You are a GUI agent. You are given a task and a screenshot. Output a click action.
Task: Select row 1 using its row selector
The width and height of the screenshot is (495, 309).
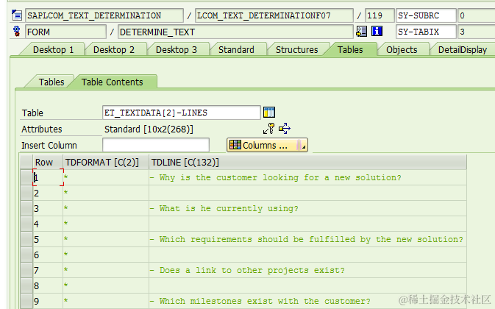(x=26, y=177)
